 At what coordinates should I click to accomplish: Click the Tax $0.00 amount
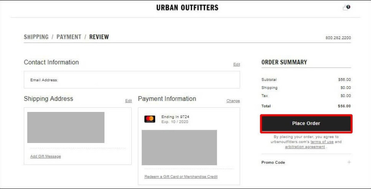[346, 96]
